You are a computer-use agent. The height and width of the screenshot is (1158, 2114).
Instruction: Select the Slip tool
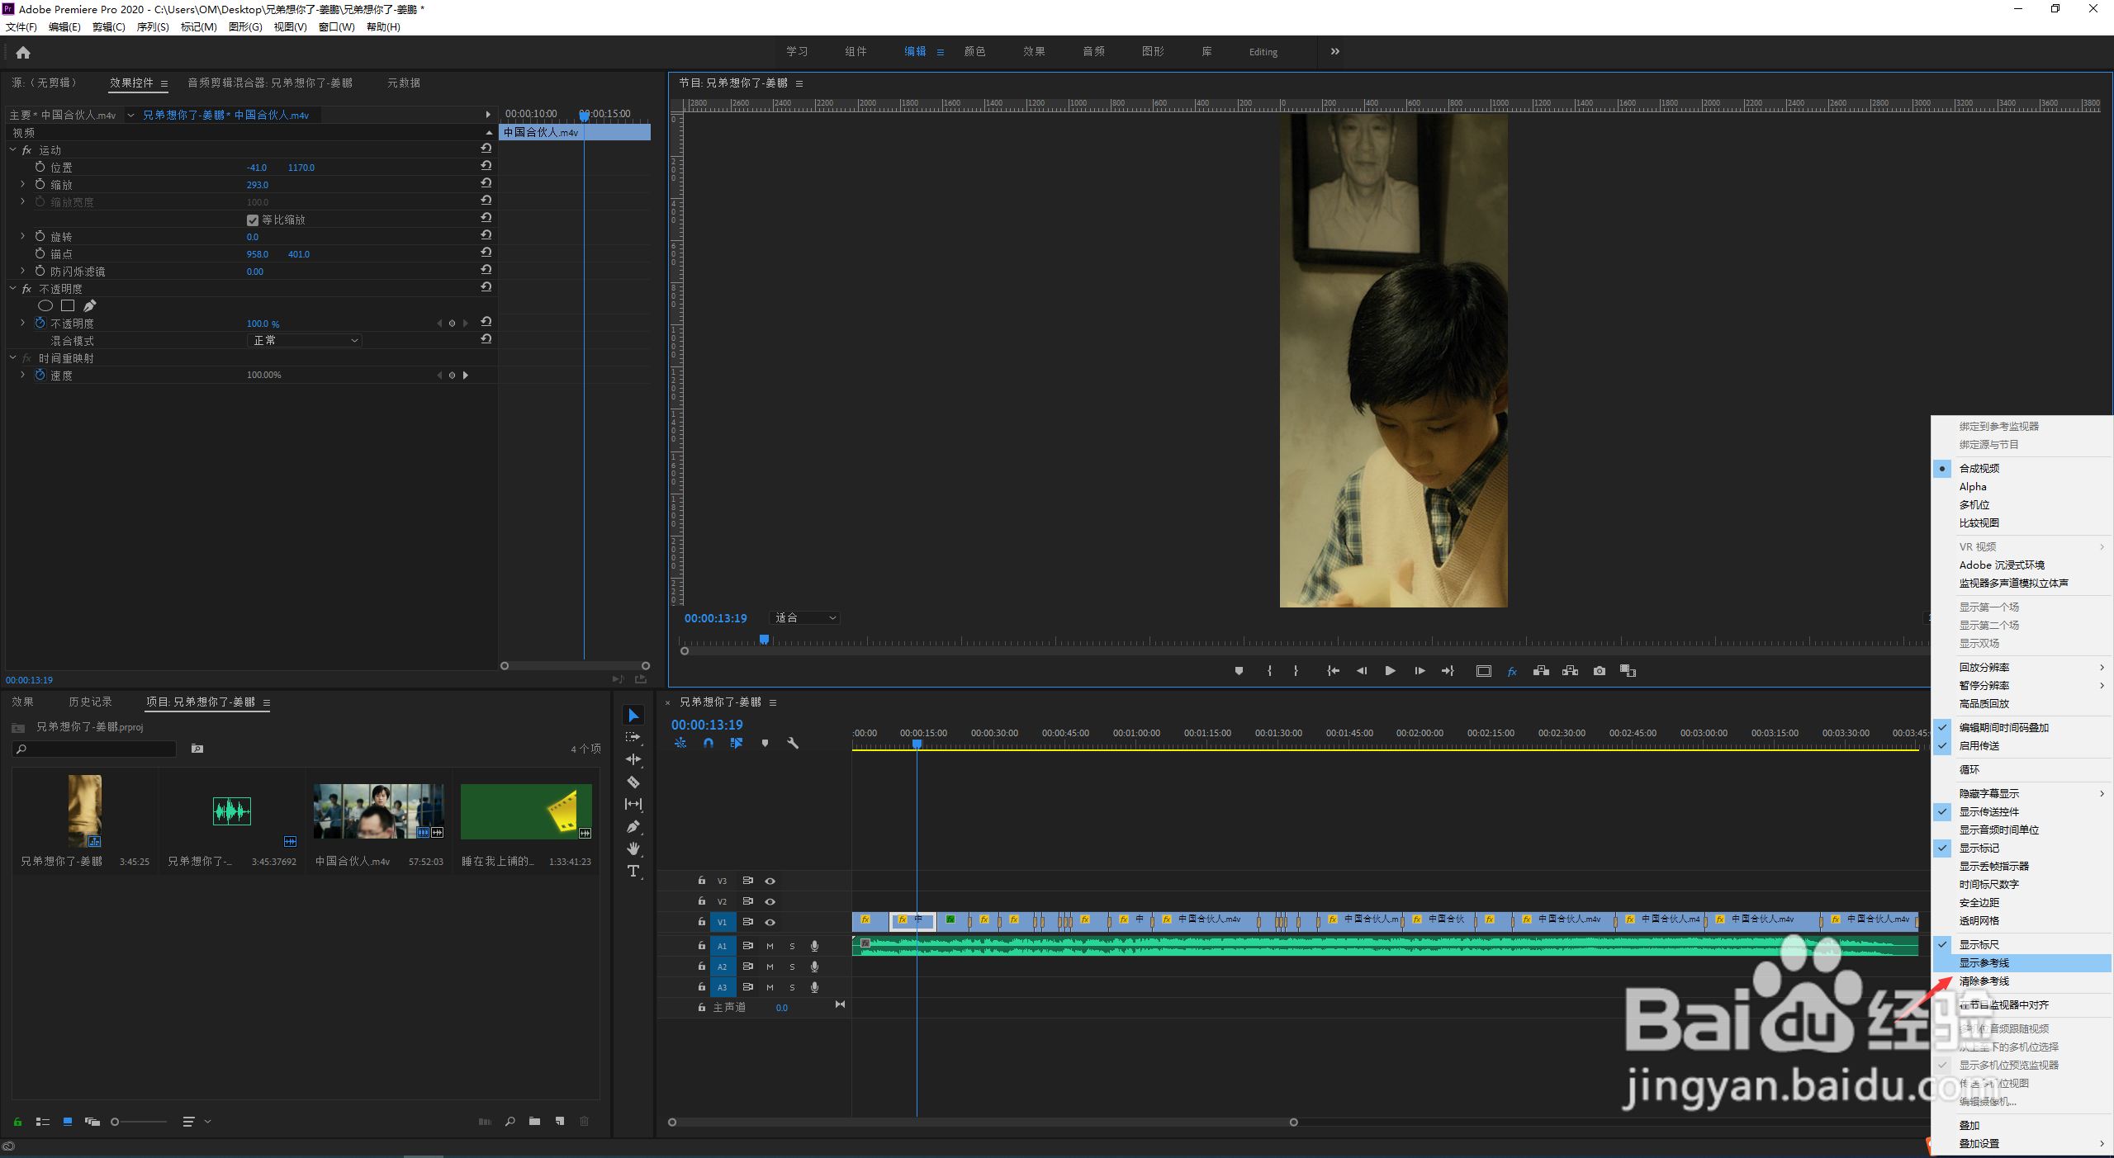pyautogui.click(x=633, y=804)
